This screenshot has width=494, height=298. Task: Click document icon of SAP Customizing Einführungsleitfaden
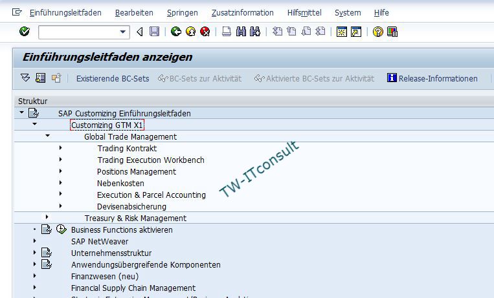click(34, 112)
